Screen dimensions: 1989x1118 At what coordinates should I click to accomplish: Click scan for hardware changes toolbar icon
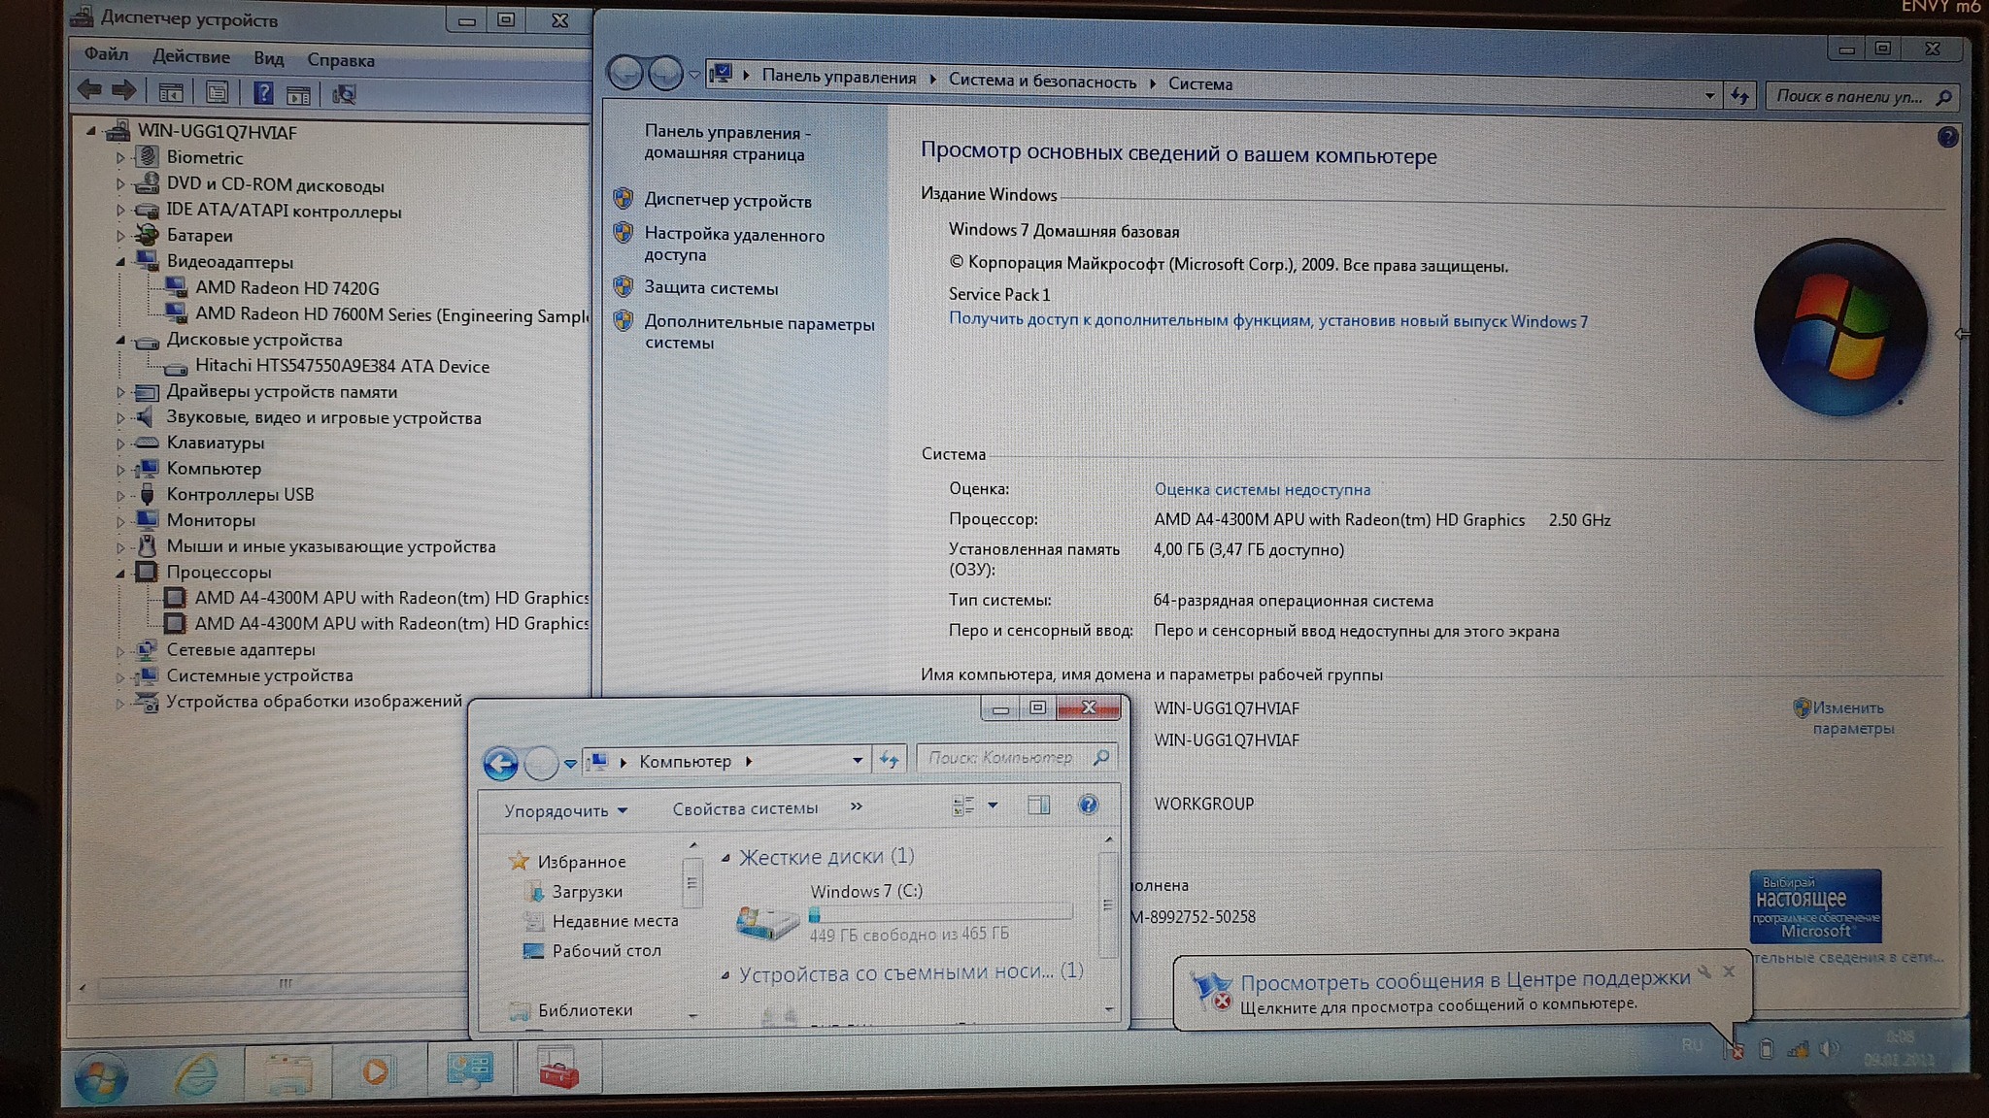coord(344,94)
